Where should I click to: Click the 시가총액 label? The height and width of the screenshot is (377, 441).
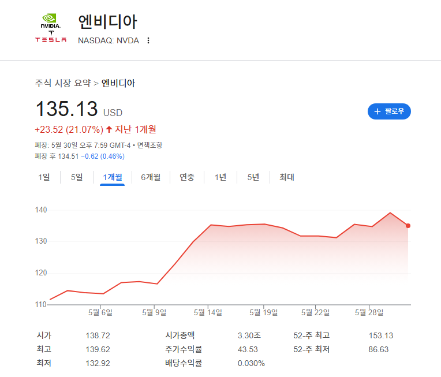(x=180, y=335)
